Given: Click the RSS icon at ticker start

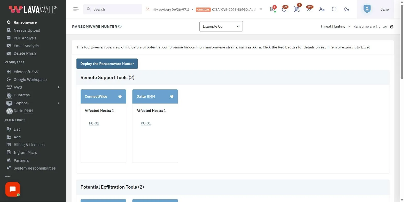Looking at the screenshot, I should tap(148, 9).
